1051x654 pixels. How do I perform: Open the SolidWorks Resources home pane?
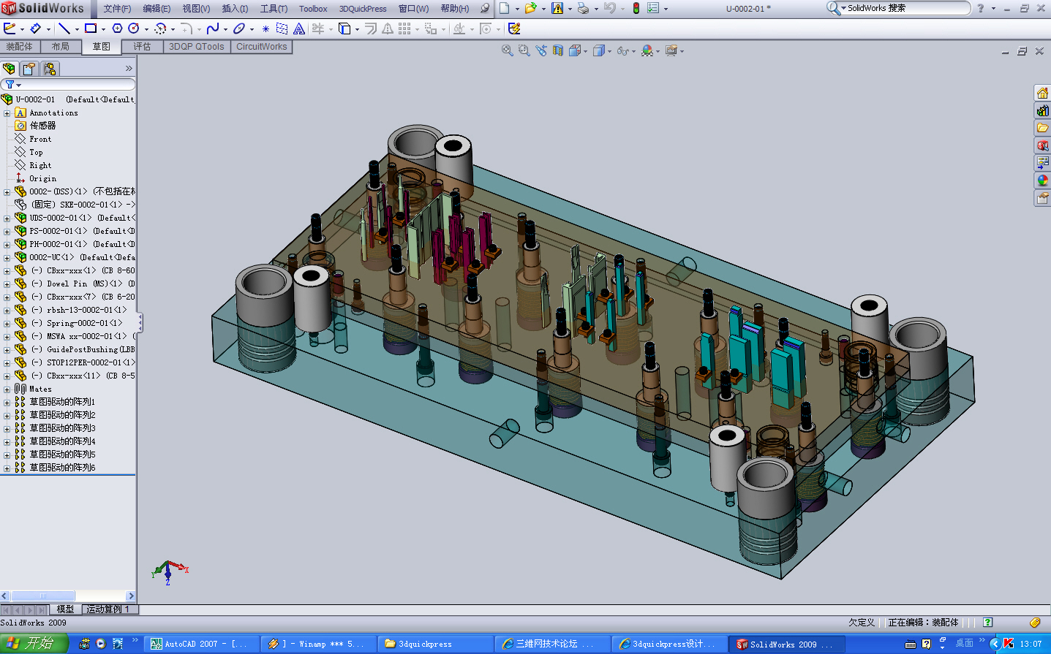click(1042, 93)
